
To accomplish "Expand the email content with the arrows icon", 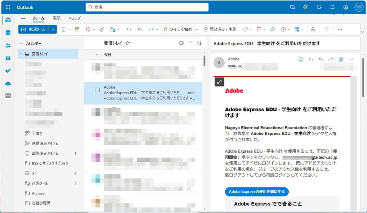I will 219,82.
